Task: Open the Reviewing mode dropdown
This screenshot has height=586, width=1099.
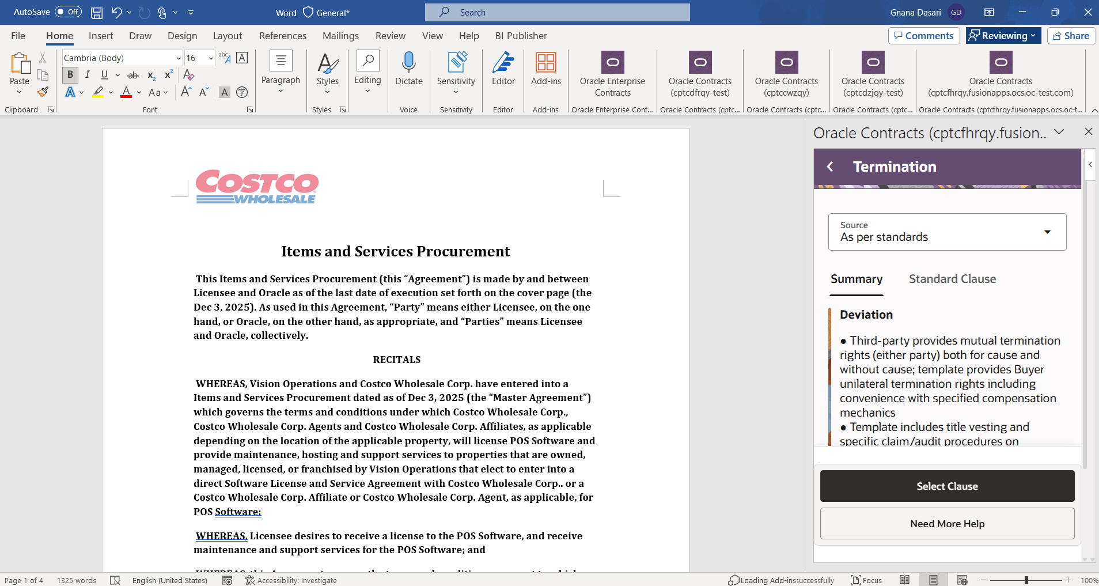Action: tap(1003, 36)
